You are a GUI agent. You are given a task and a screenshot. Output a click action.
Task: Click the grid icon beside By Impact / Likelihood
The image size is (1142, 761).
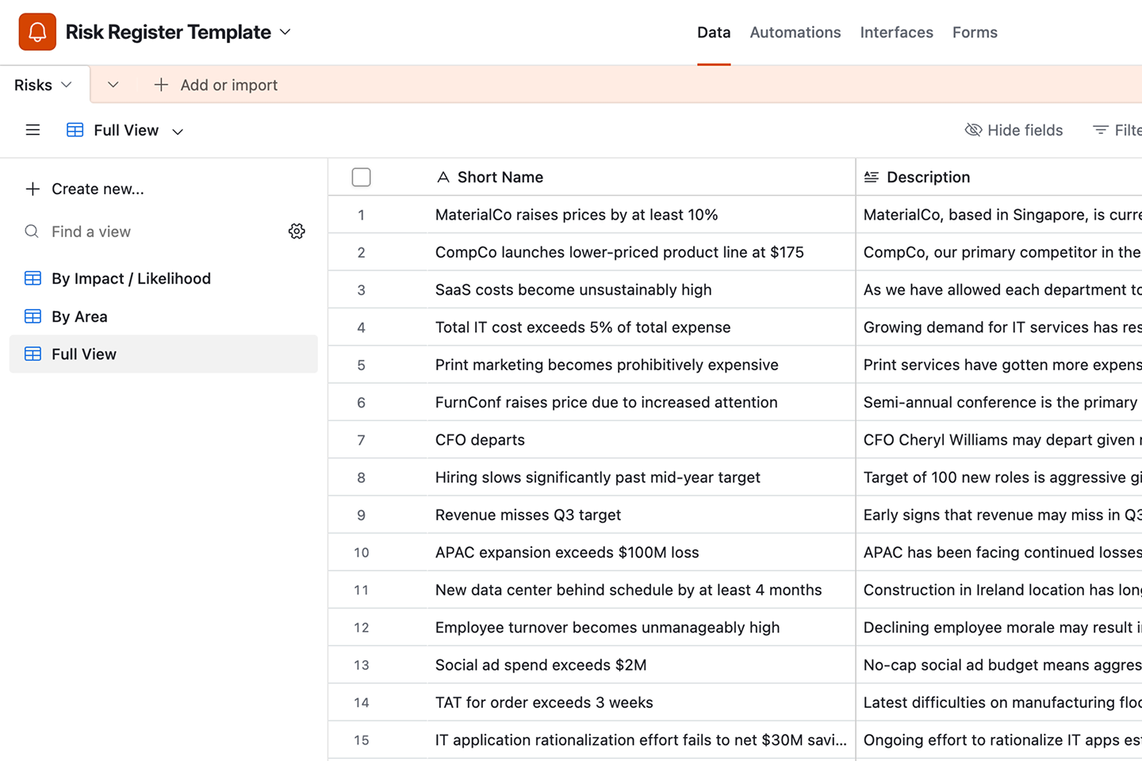[33, 278]
